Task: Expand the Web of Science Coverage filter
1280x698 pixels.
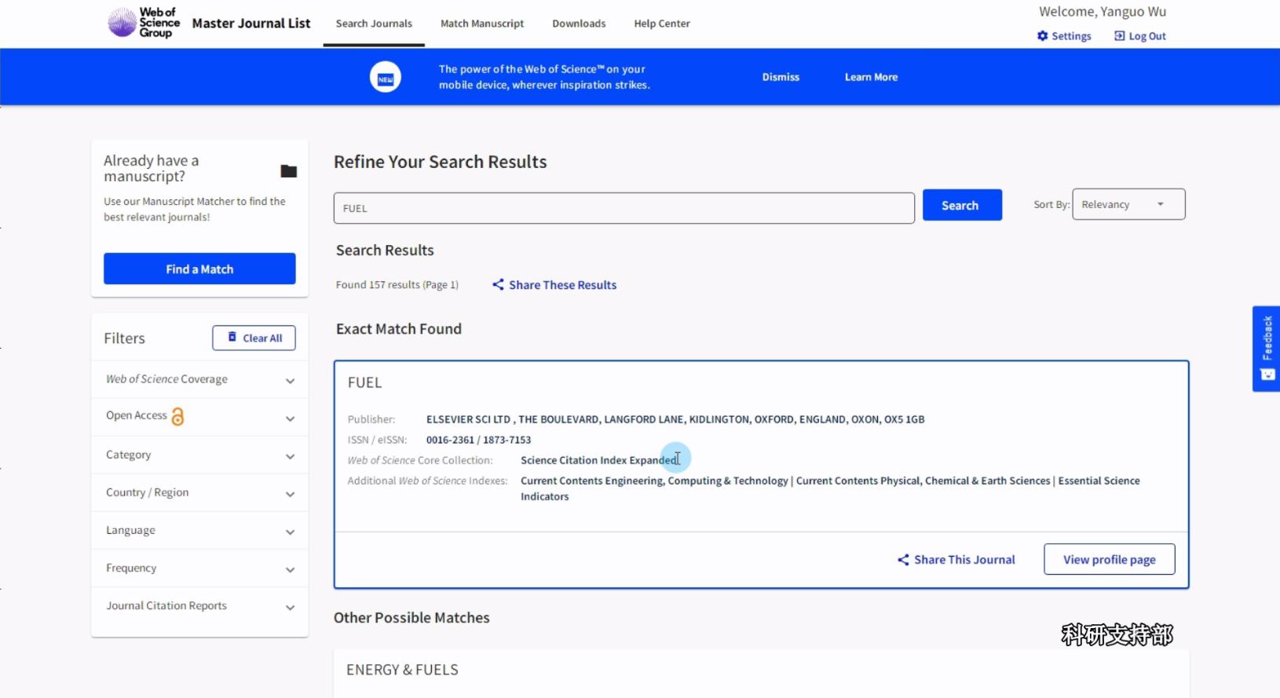Action: (x=290, y=380)
